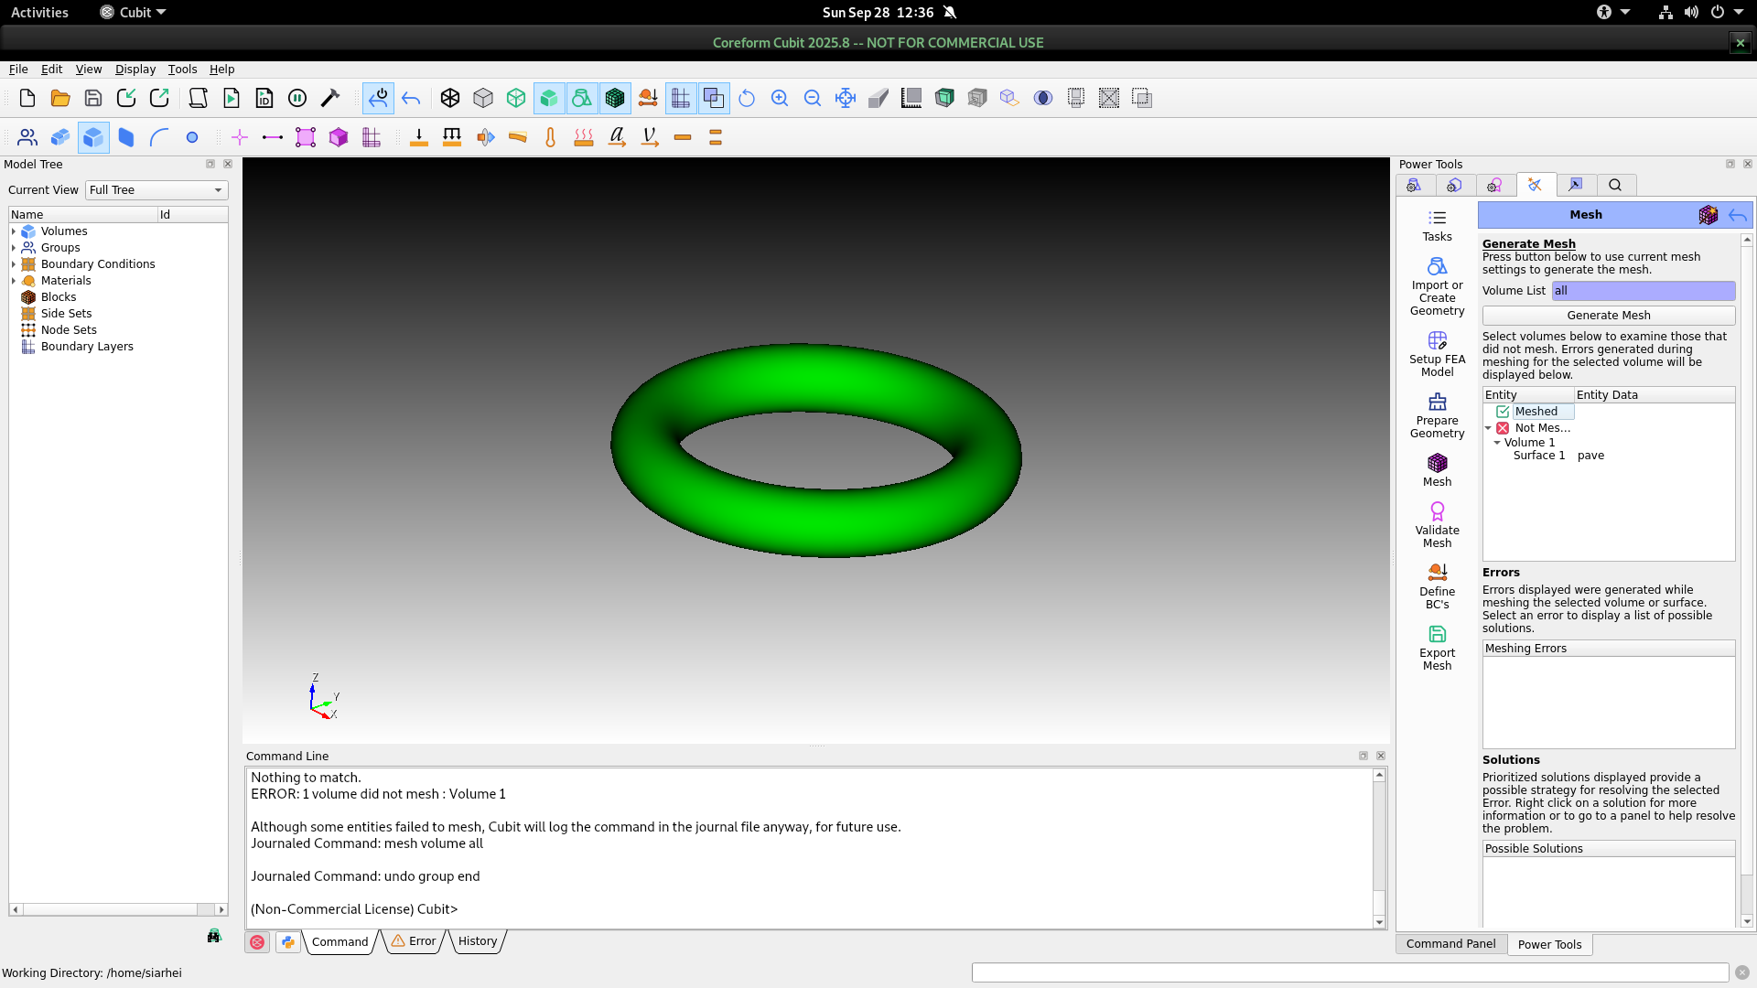Click the Zoom In magnifier icon
This screenshot has height=988, width=1757.
(780, 98)
